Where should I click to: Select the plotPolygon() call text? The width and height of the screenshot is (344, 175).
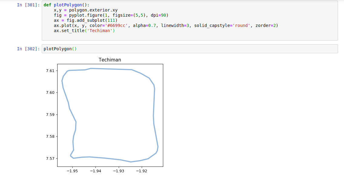pyautogui.click(x=59, y=48)
